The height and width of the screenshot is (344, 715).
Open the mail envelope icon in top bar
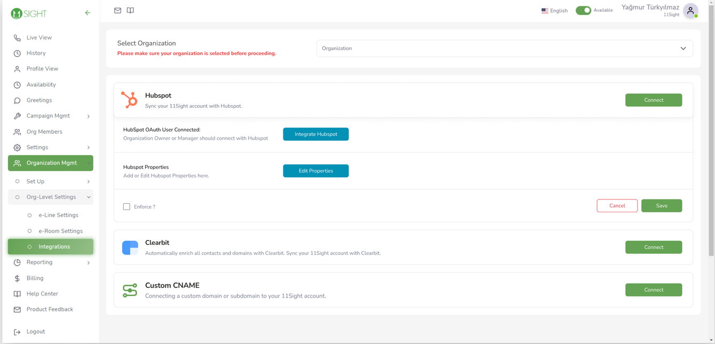point(118,10)
